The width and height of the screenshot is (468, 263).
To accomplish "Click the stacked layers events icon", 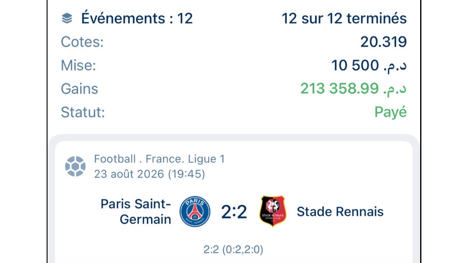I will (x=67, y=19).
